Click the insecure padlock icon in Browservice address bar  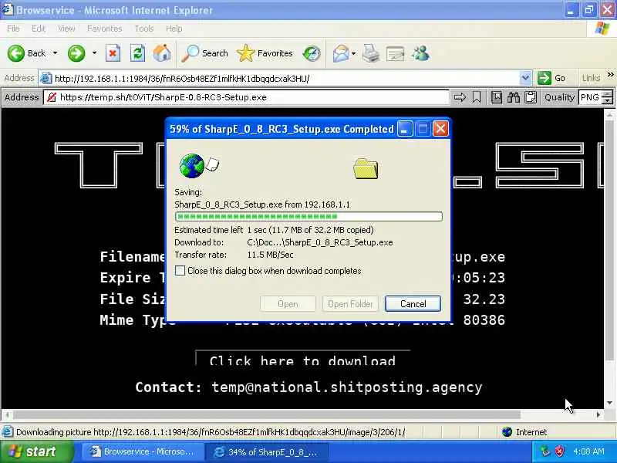[51, 97]
